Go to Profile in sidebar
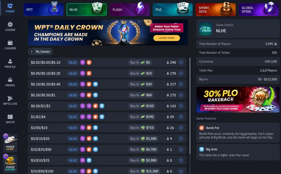Screen dimensions: 281x174 (x=10, y=64)
